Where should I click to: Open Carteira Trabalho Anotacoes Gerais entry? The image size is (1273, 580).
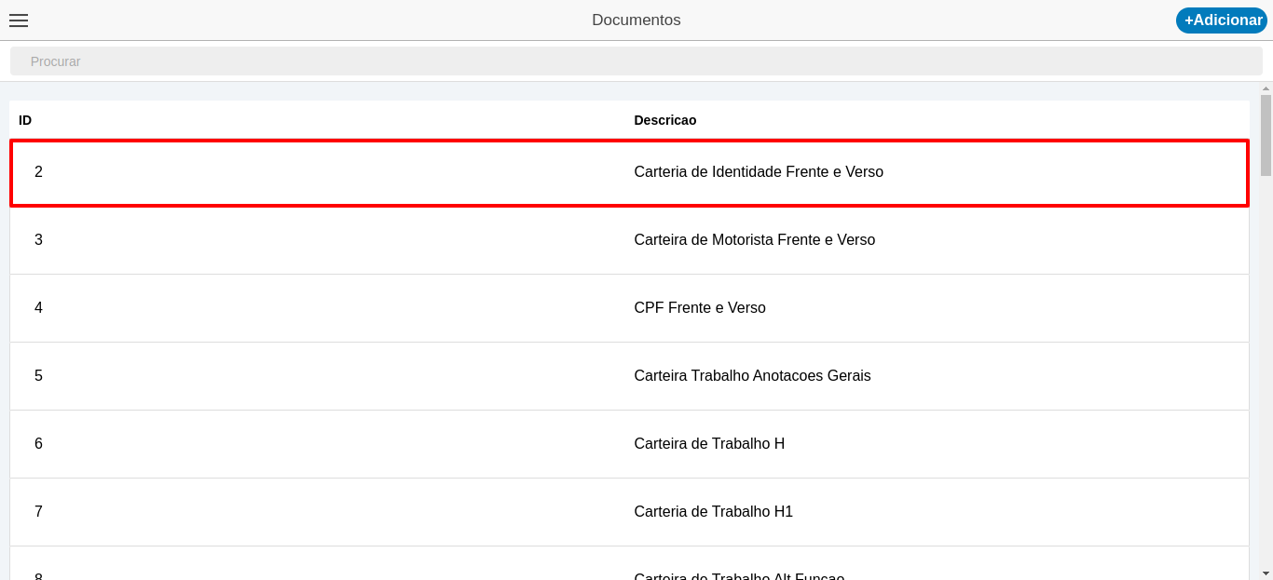point(752,376)
